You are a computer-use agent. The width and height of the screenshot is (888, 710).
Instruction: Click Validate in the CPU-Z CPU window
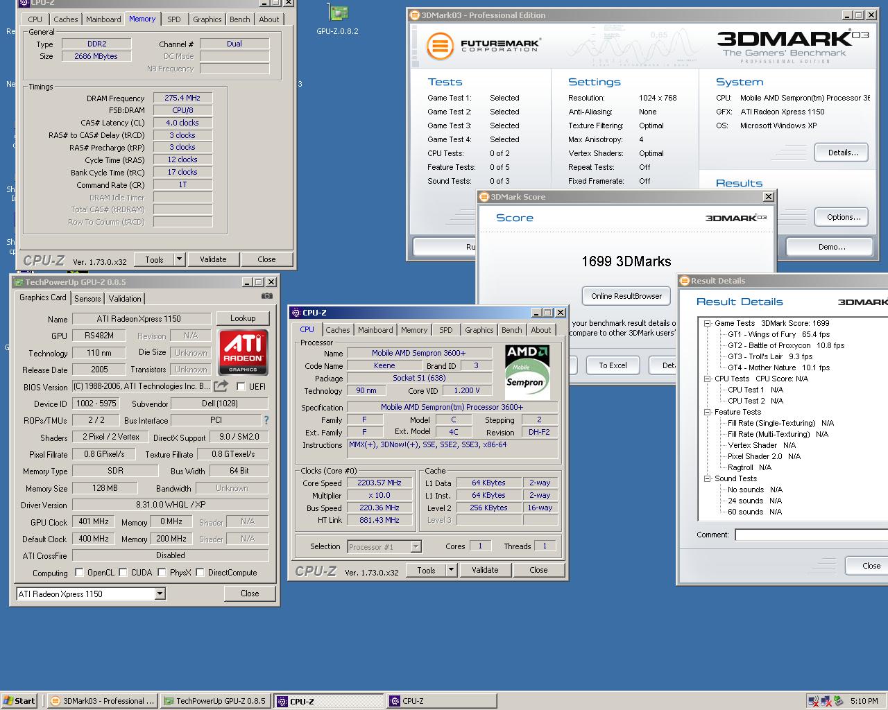(485, 570)
